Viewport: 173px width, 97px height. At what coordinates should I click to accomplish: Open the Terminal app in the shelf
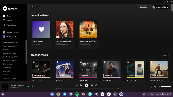point(115,94)
